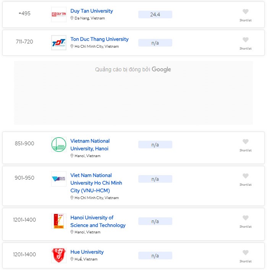The width and height of the screenshot is (267, 270).
Task: Shortlist Ton Duc Thang University heart
Action: tap(246, 40)
